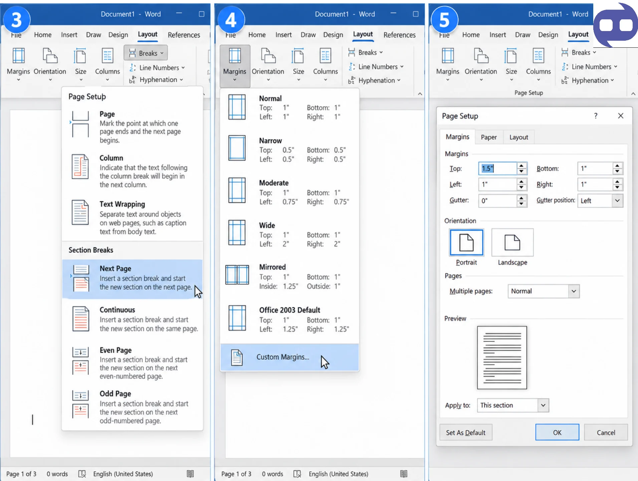Apply the Wide margins preset
This screenshot has height=481, width=638.
[289, 234]
